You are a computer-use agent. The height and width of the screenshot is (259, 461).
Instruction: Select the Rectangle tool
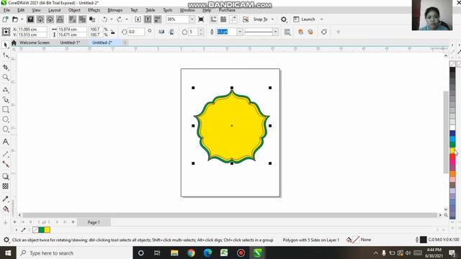coord(5,109)
